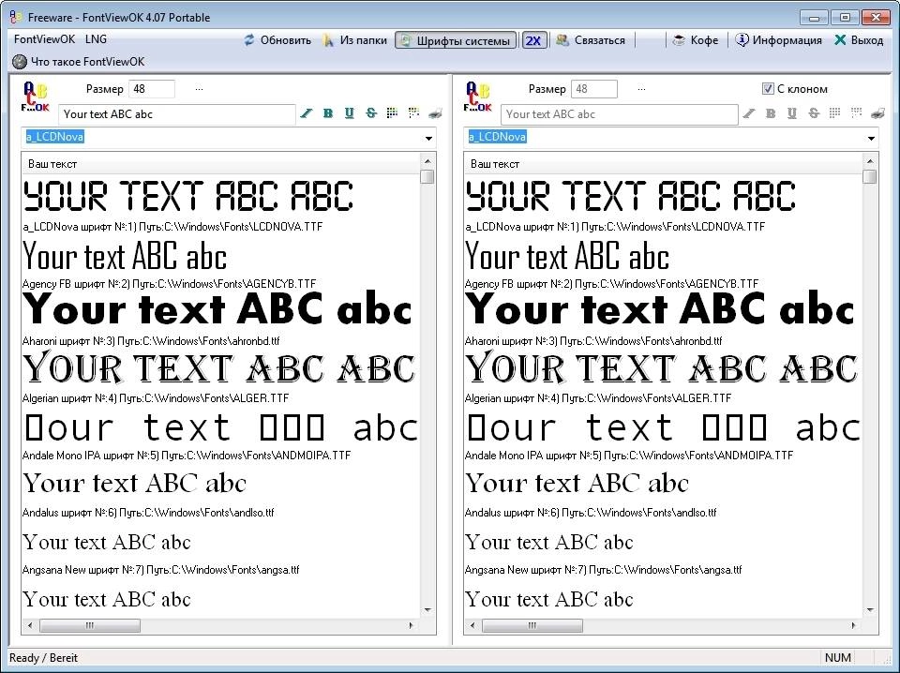The width and height of the screenshot is (900, 673).
Task: Click left pane scroll down arrow
Action: [427, 610]
